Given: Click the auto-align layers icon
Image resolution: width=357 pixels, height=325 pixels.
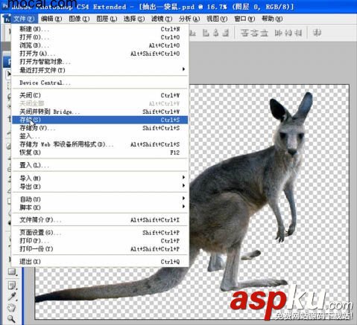Looking at the screenshot, I should pos(317,33).
